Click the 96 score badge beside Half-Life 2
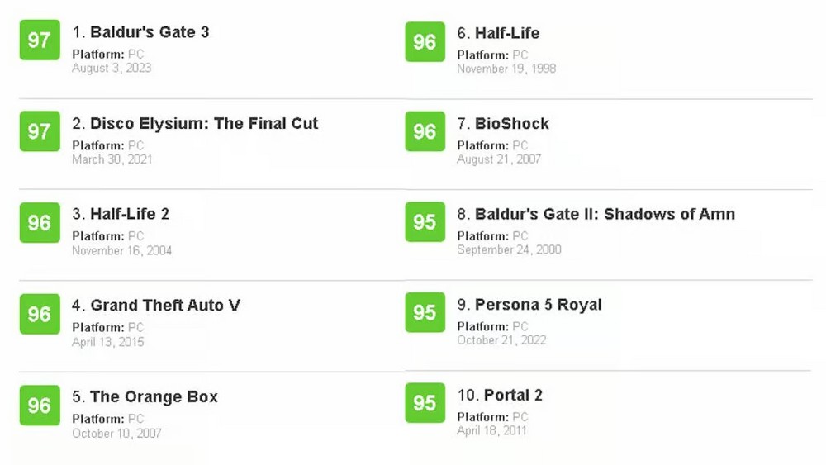The width and height of the screenshot is (826, 465). pyautogui.click(x=40, y=223)
